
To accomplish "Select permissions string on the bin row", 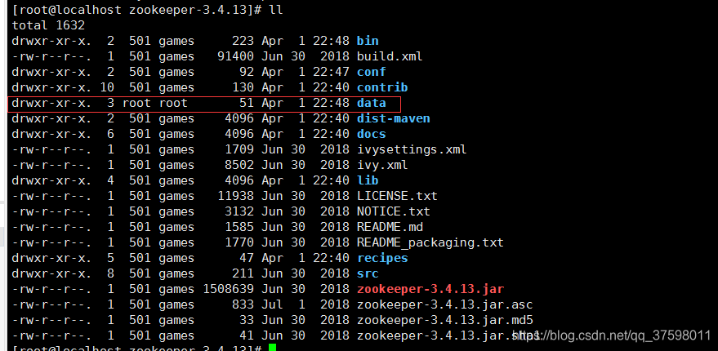I will click(x=51, y=41).
